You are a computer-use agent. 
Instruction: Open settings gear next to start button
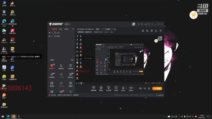coord(149,89)
